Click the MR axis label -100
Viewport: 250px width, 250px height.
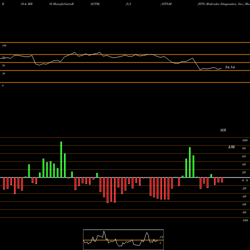point(245,220)
